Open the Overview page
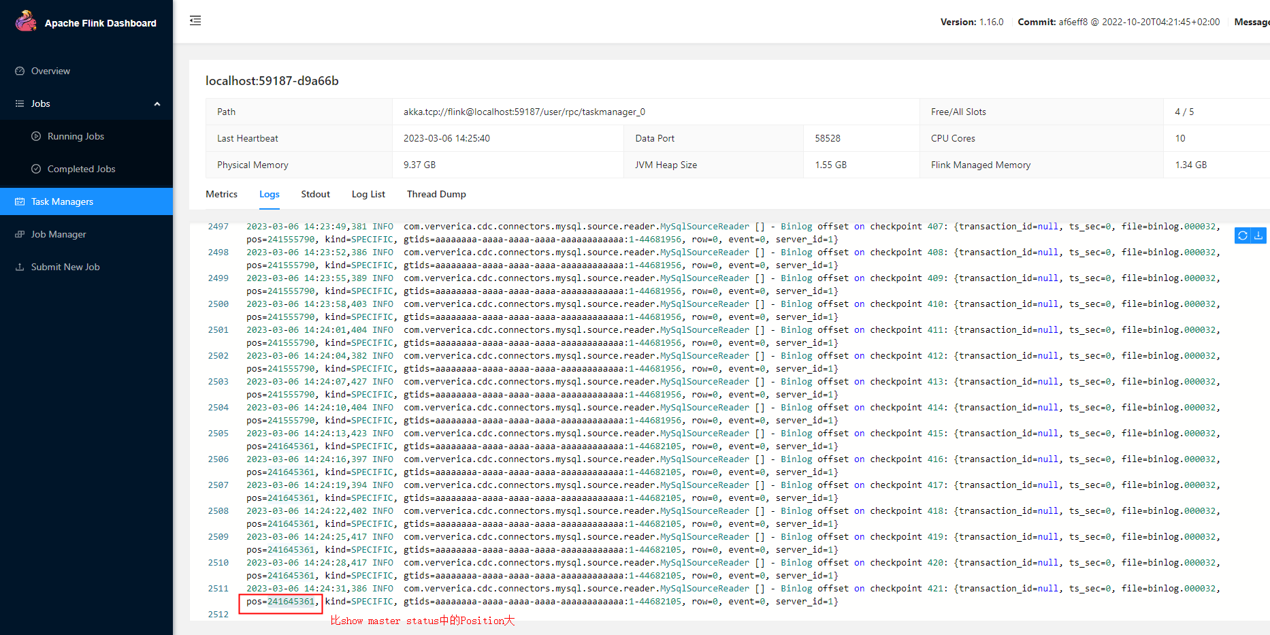 [86, 71]
